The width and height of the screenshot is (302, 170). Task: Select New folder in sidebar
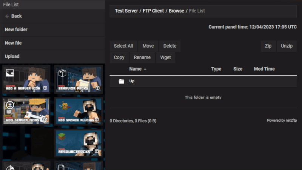[16, 29]
